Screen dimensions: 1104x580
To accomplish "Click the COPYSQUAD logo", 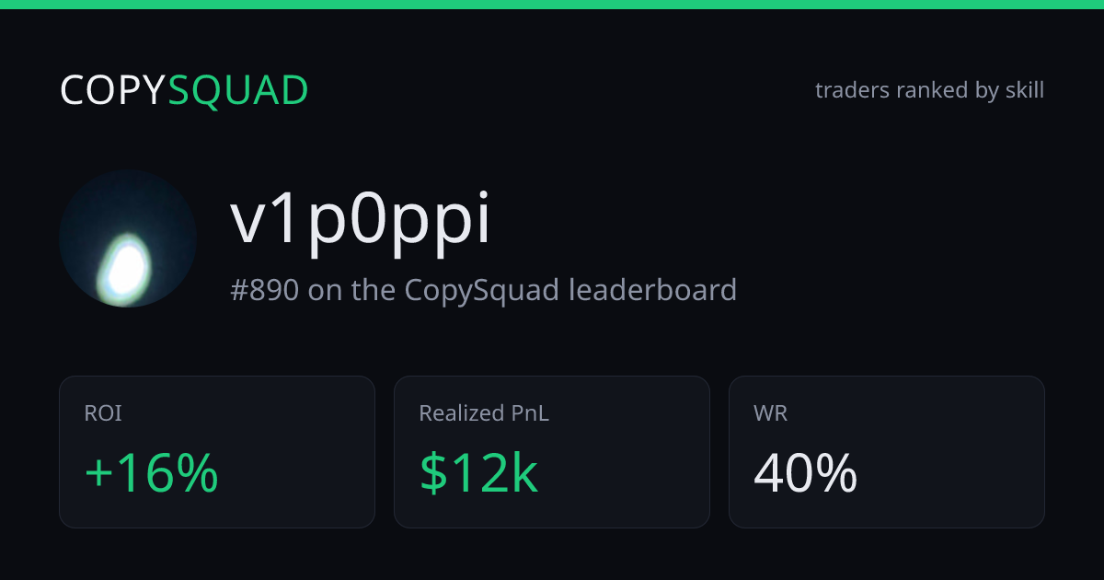I will [x=184, y=90].
